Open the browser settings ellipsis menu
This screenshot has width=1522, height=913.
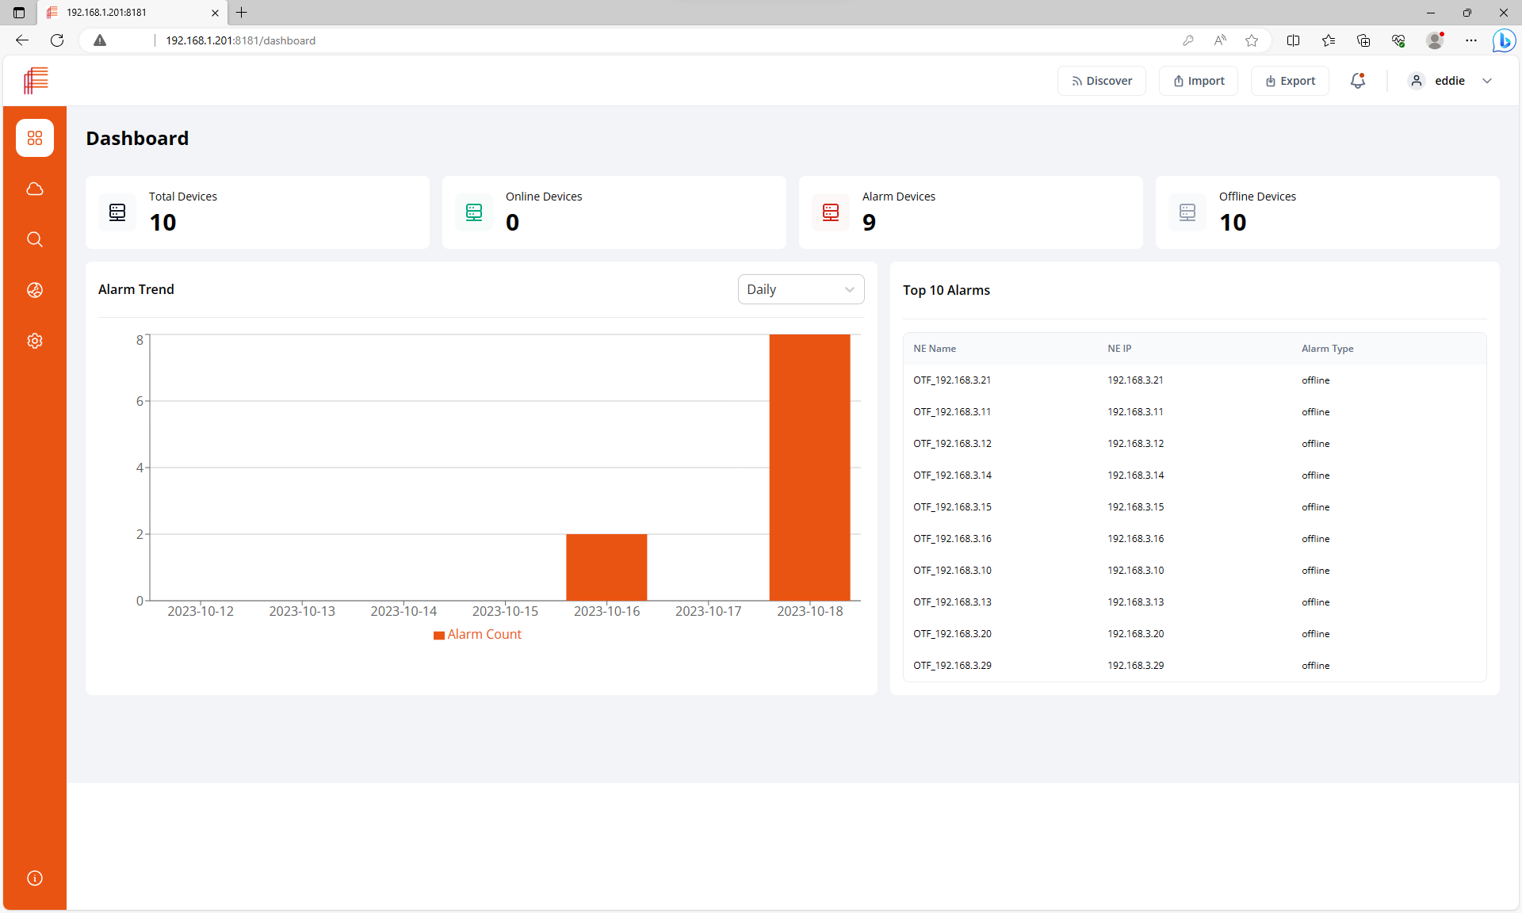click(x=1470, y=40)
